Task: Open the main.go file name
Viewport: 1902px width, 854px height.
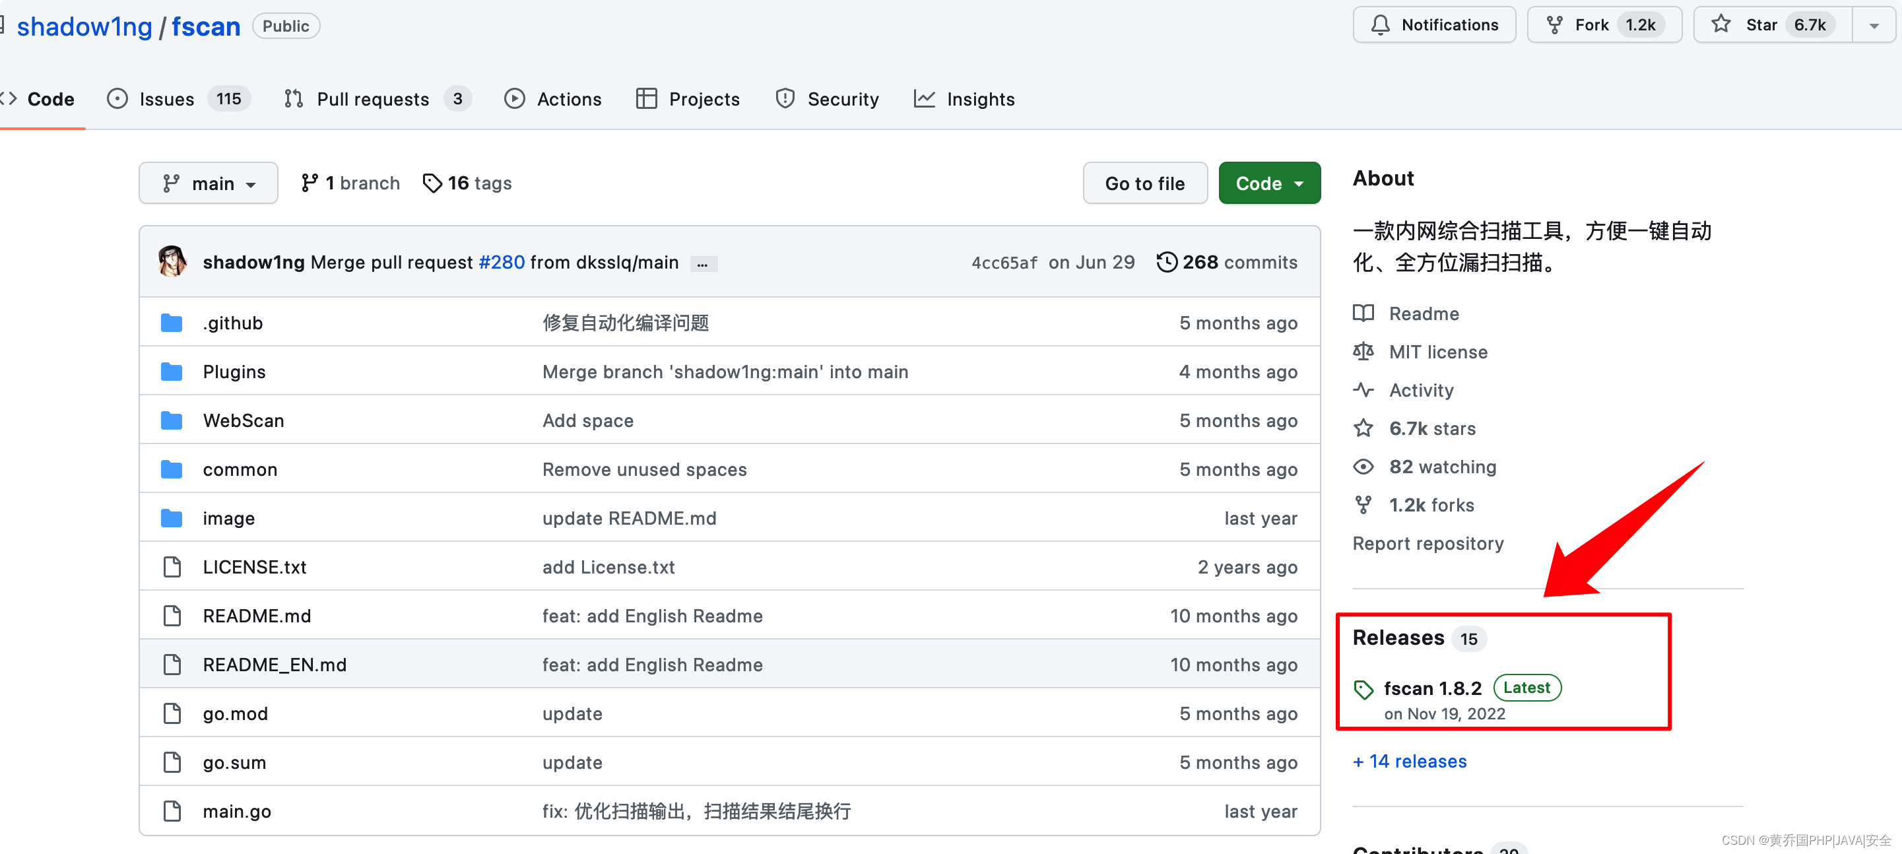Action: tap(237, 811)
